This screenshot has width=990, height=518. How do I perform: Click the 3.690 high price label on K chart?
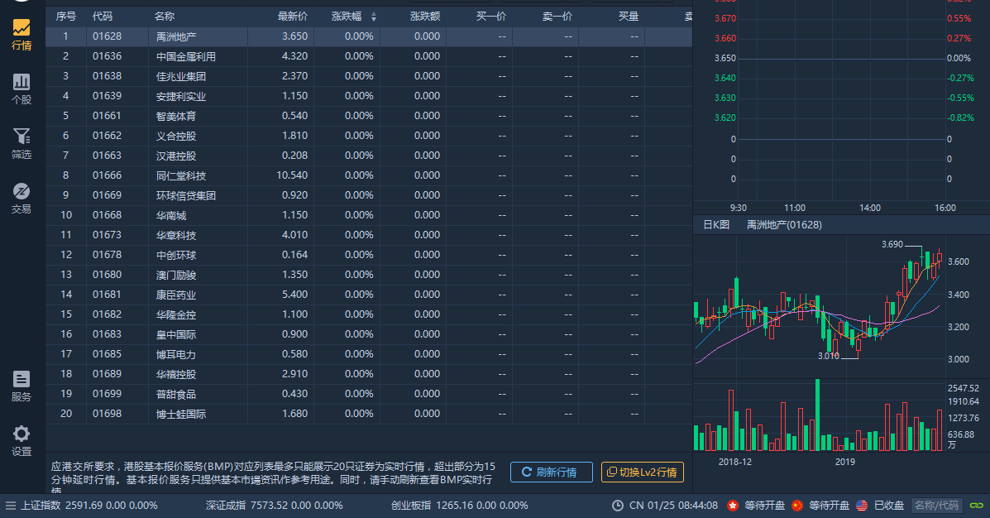(892, 244)
